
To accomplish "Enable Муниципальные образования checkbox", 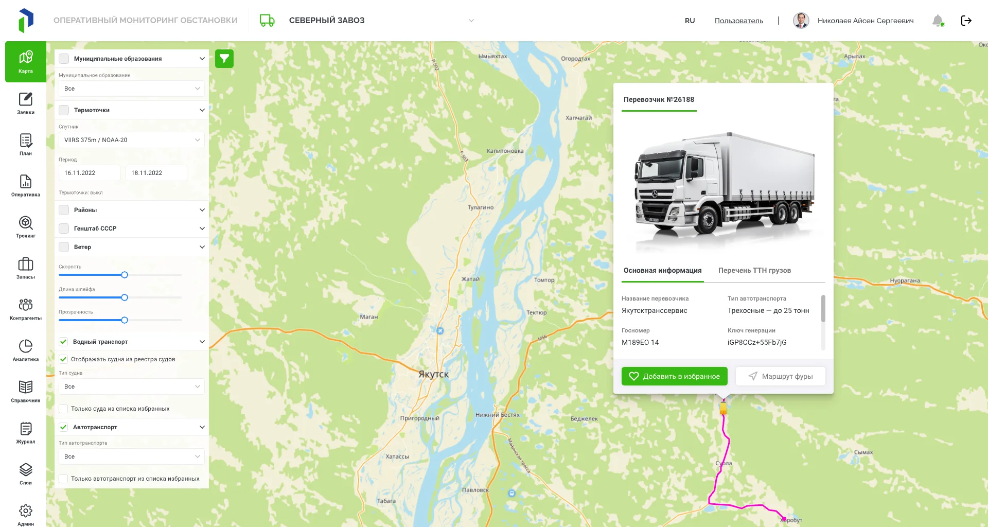I will pos(64,59).
